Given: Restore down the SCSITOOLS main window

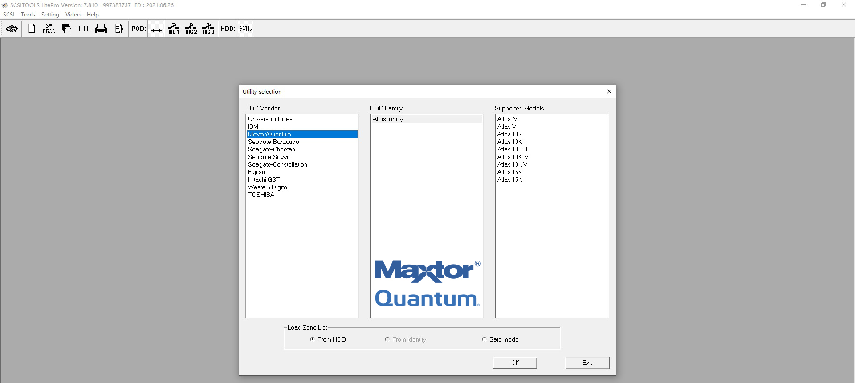Looking at the screenshot, I should click(x=823, y=5).
